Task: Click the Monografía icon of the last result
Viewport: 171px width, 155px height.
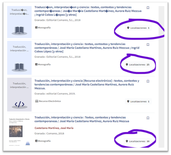Action: pos(36,141)
